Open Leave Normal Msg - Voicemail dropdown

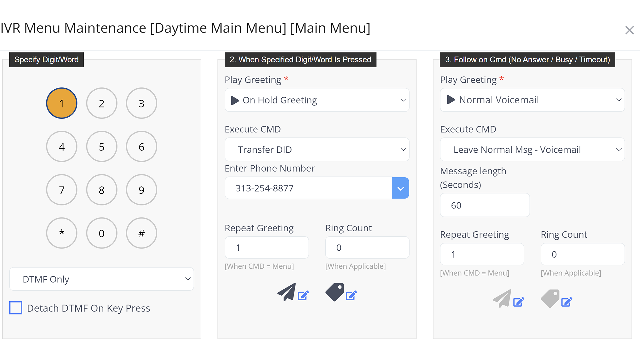click(532, 150)
